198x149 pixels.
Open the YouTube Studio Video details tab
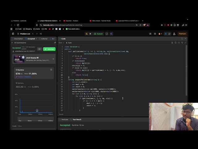100,21
